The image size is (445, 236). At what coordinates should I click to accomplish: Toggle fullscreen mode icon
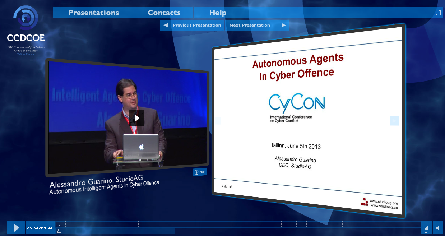tap(438, 13)
